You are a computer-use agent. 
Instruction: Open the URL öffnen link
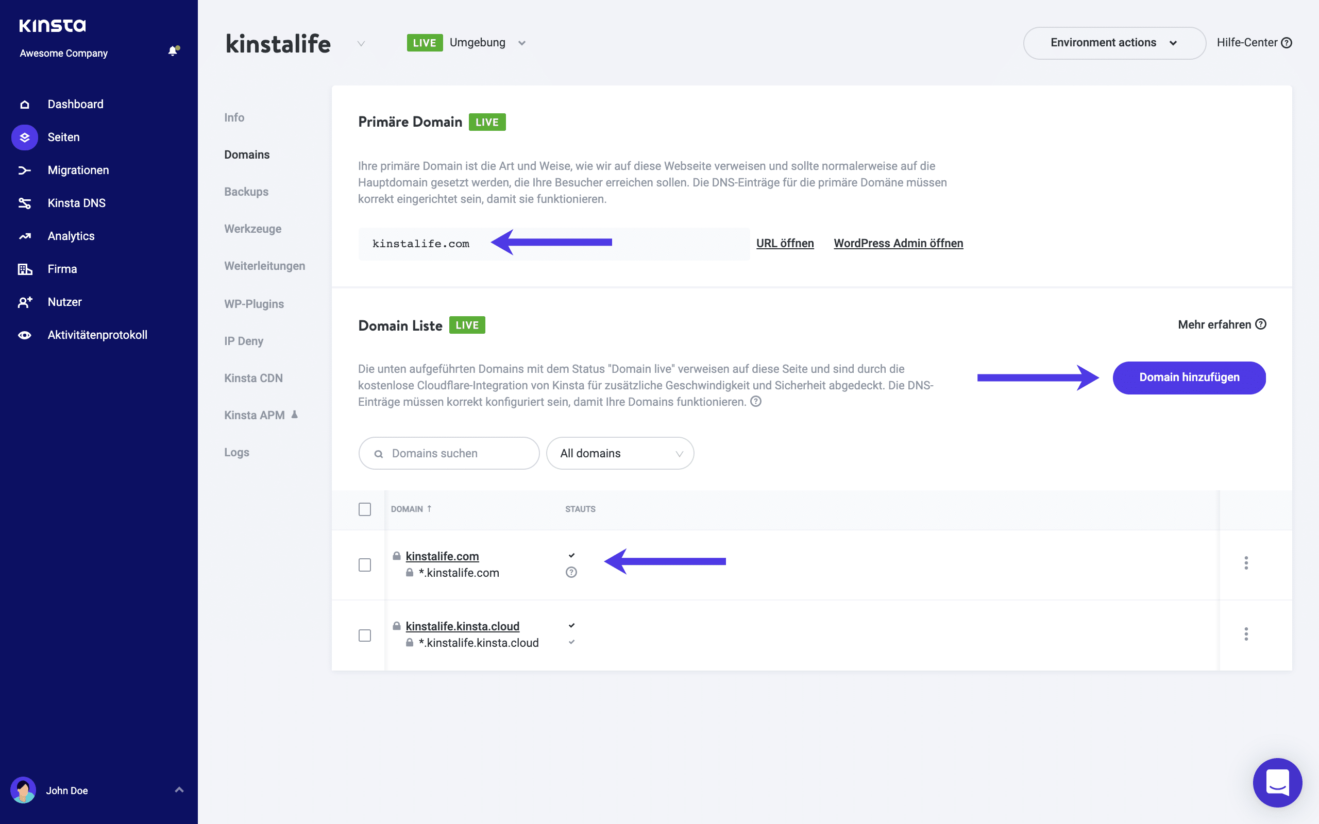click(x=785, y=243)
